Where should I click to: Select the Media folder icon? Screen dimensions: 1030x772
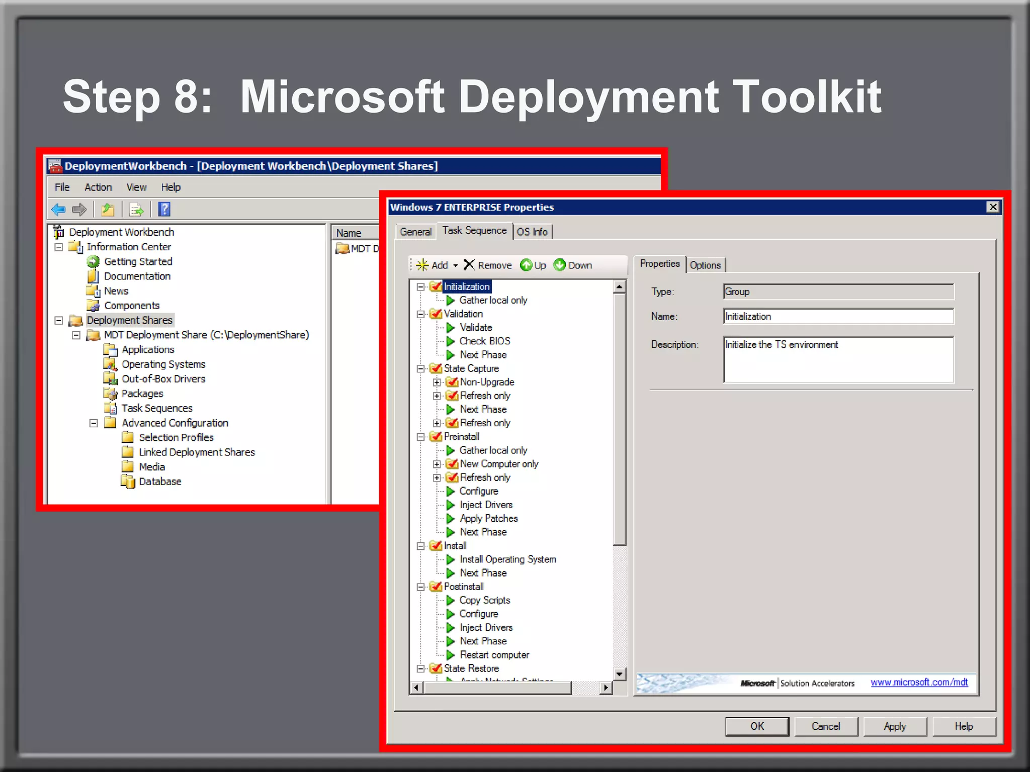pyautogui.click(x=128, y=467)
